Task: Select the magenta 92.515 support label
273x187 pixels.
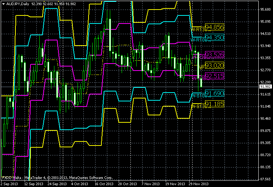Action: point(214,76)
